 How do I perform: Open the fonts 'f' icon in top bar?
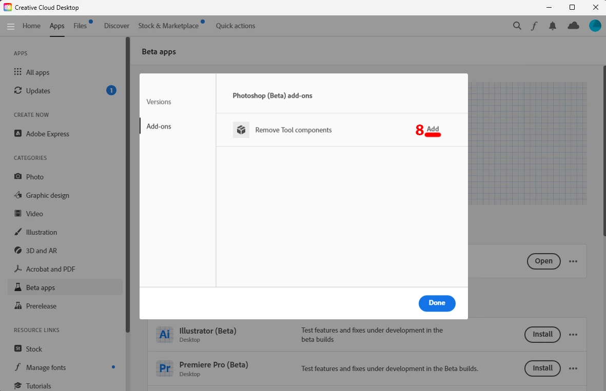[534, 26]
